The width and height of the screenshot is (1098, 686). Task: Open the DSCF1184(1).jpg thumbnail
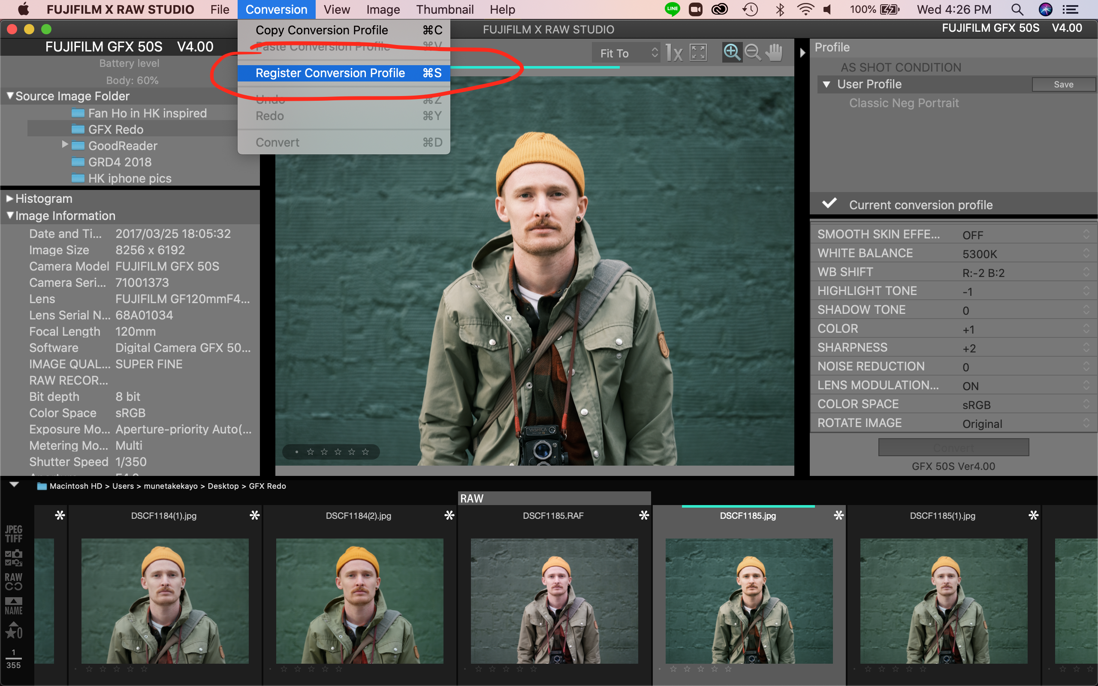tap(165, 601)
